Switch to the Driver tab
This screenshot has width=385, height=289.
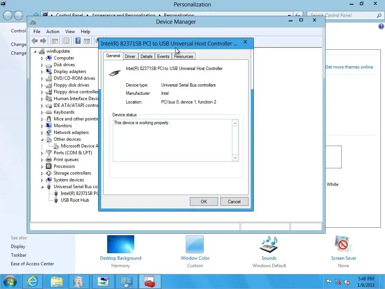(130, 56)
